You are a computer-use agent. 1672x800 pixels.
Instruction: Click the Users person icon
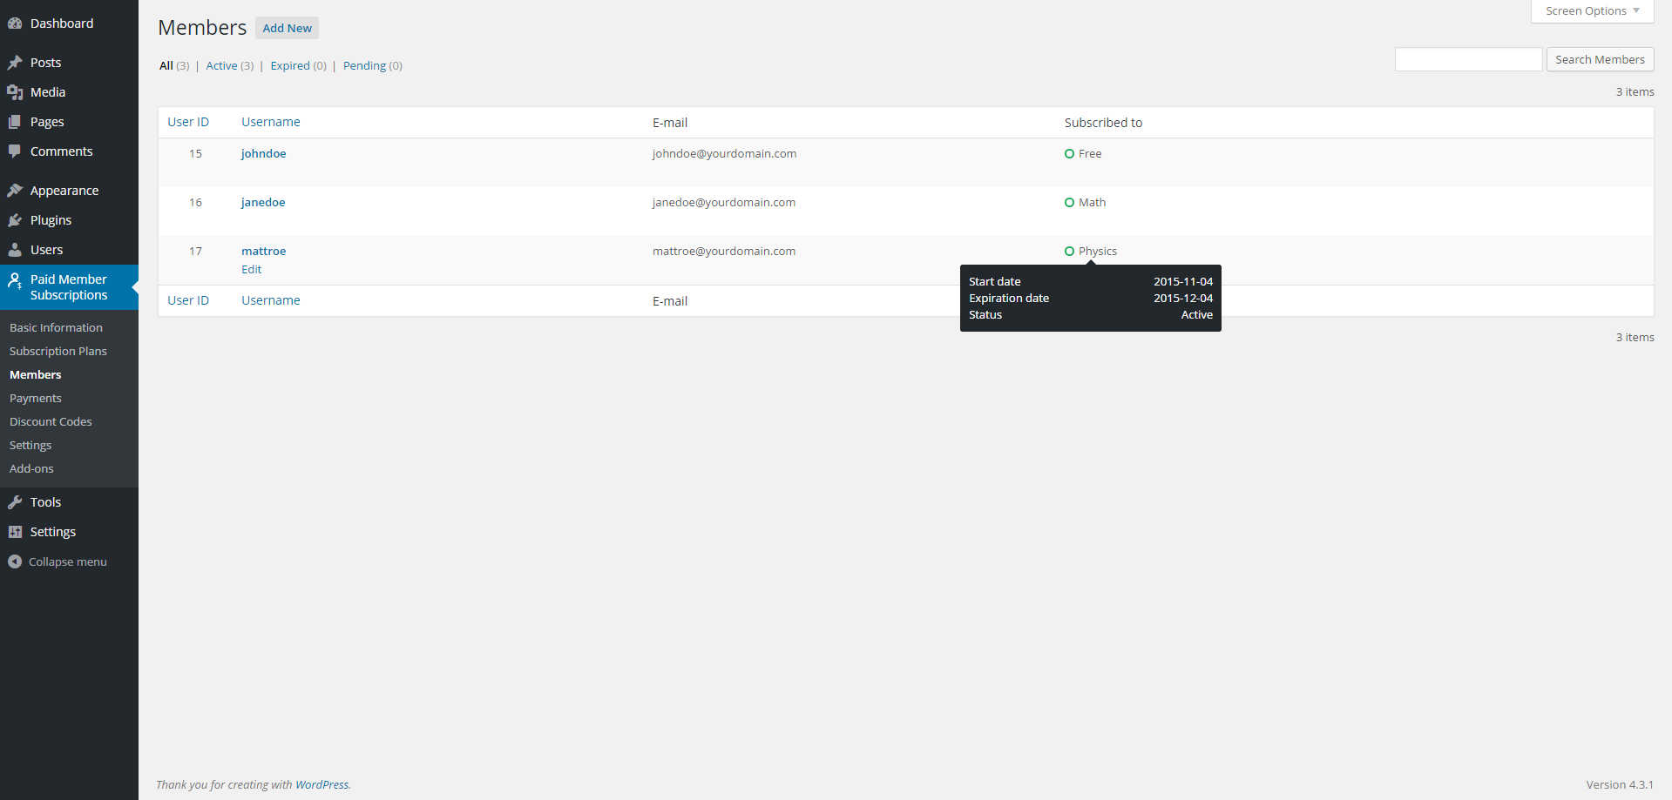click(x=15, y=249)
